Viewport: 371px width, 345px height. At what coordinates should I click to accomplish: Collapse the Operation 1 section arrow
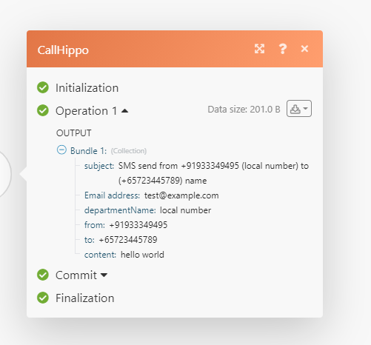(x=125, y=111)
